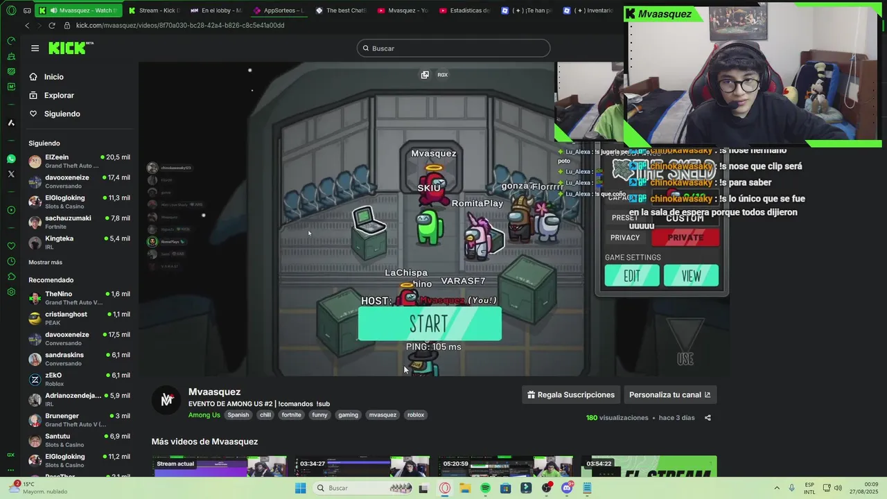Open Opera sidebar settings gear icon
The width and height of the screenshot is (887, 499).
[x=11, y=292]
